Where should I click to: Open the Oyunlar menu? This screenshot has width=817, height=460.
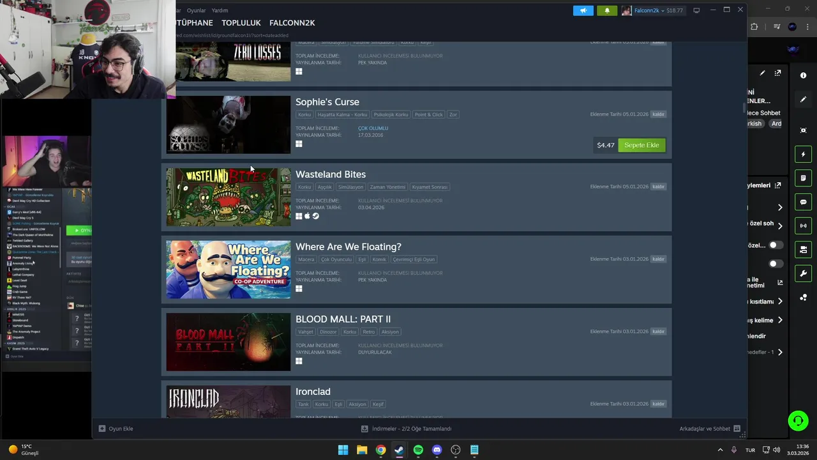[197, 10]
